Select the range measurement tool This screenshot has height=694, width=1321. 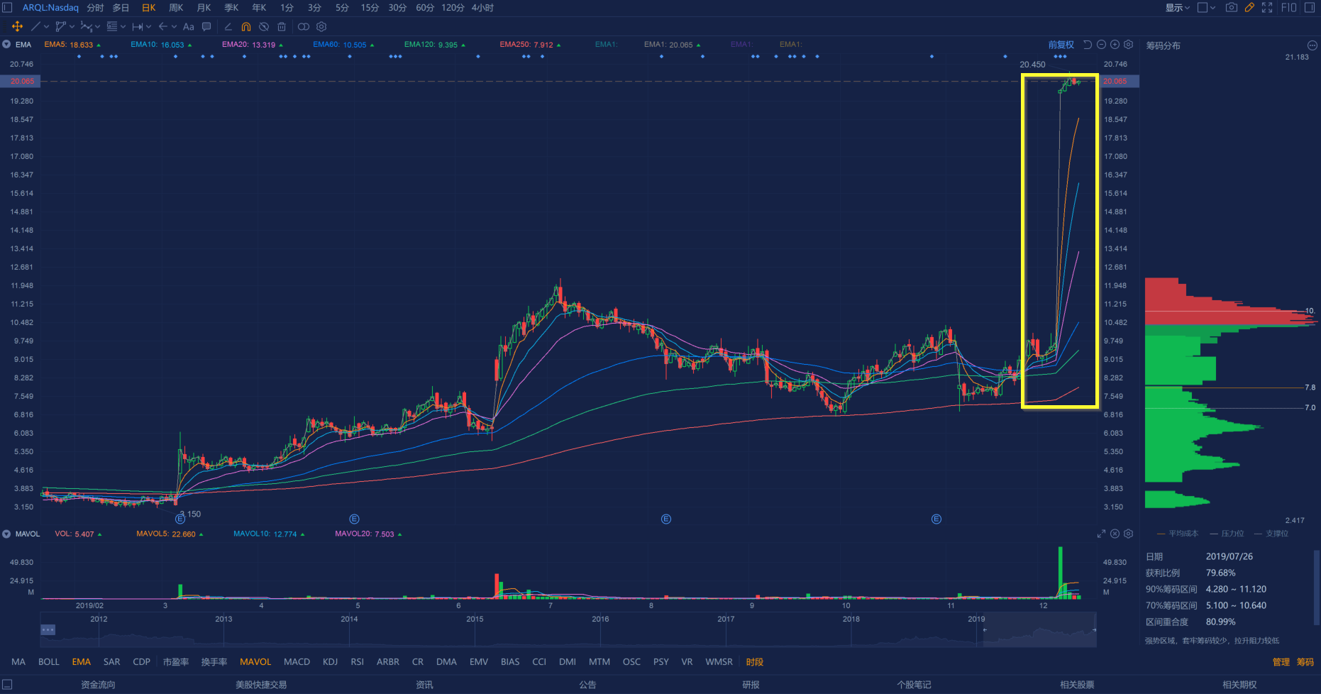click(x=138, y=26)
